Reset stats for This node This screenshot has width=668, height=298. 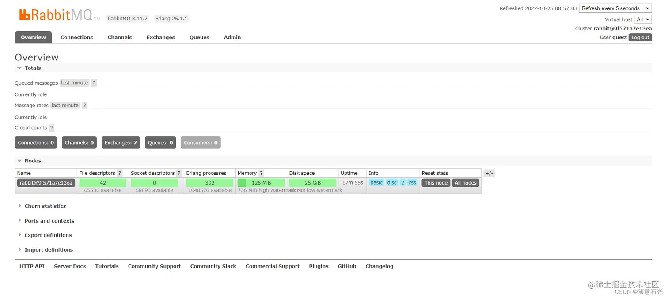(436, 183)
